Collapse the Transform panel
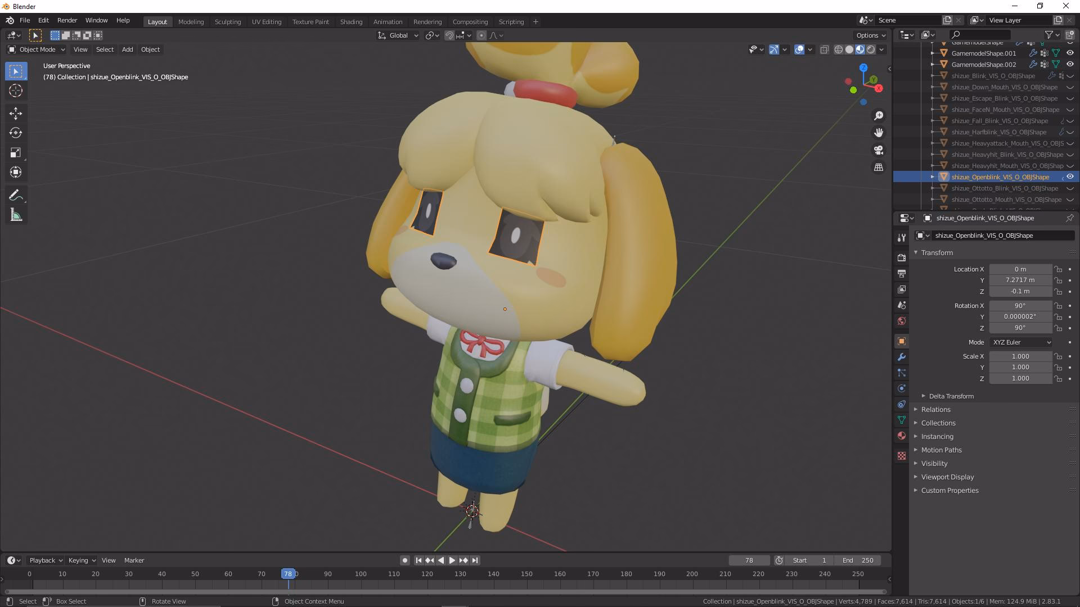Image resolution: width=1080 pixels, height=607 pixels. pyautogui.click(x=937, y=253)
